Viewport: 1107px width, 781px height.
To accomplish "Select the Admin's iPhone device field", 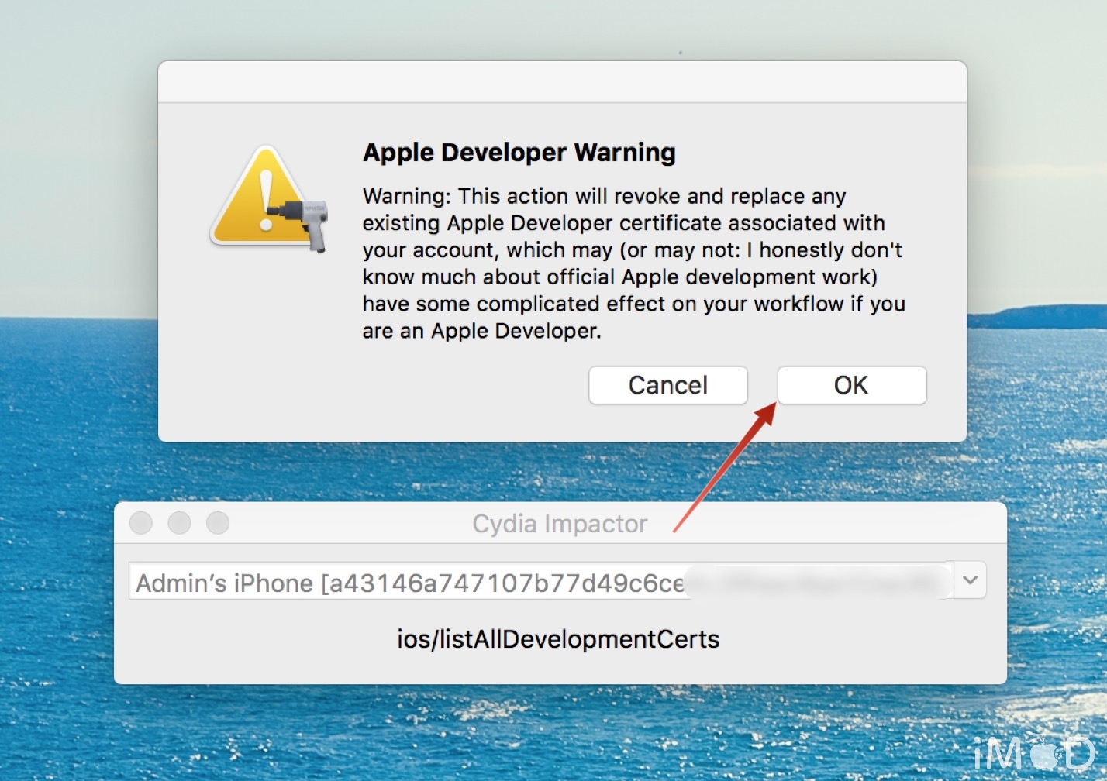I will [x=541, y=581].
